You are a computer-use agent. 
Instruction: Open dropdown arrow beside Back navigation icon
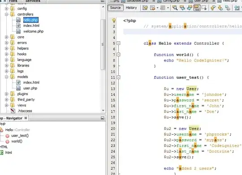(157, 8)
